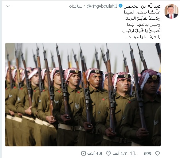The image size is (180, 158).
Task: Click the line وكيف نقهر الردى
Action: click(x=143, y=18)
